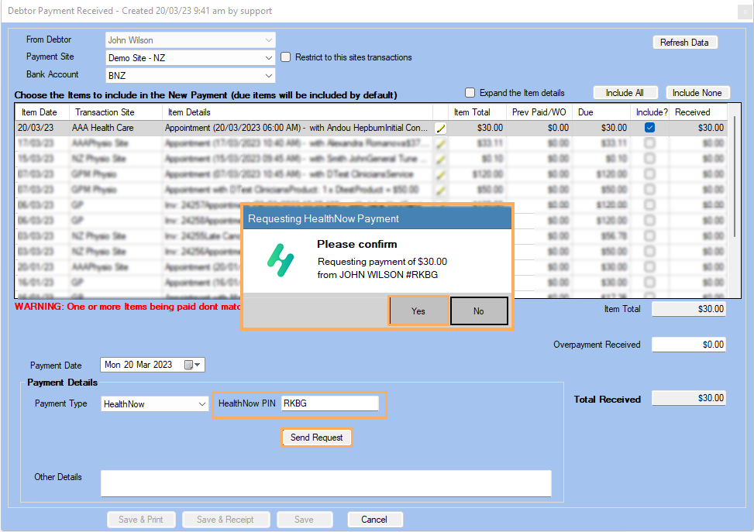Edit pencil icon for 15/03/23 appointment
Screen dimensions: 754x532
click(x=440, y=159)
